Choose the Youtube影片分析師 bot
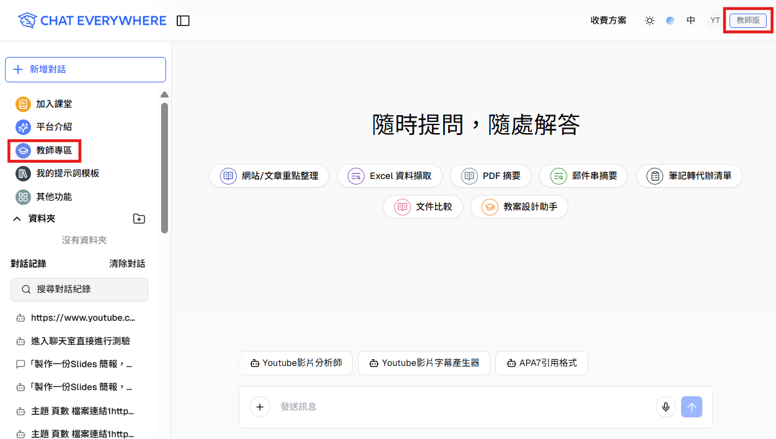The image size is (776, 439). tap(296, 363)
